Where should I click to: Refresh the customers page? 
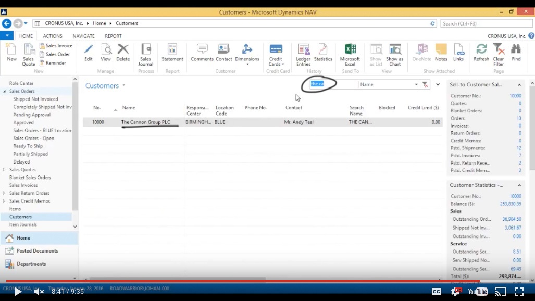[481, 52]
